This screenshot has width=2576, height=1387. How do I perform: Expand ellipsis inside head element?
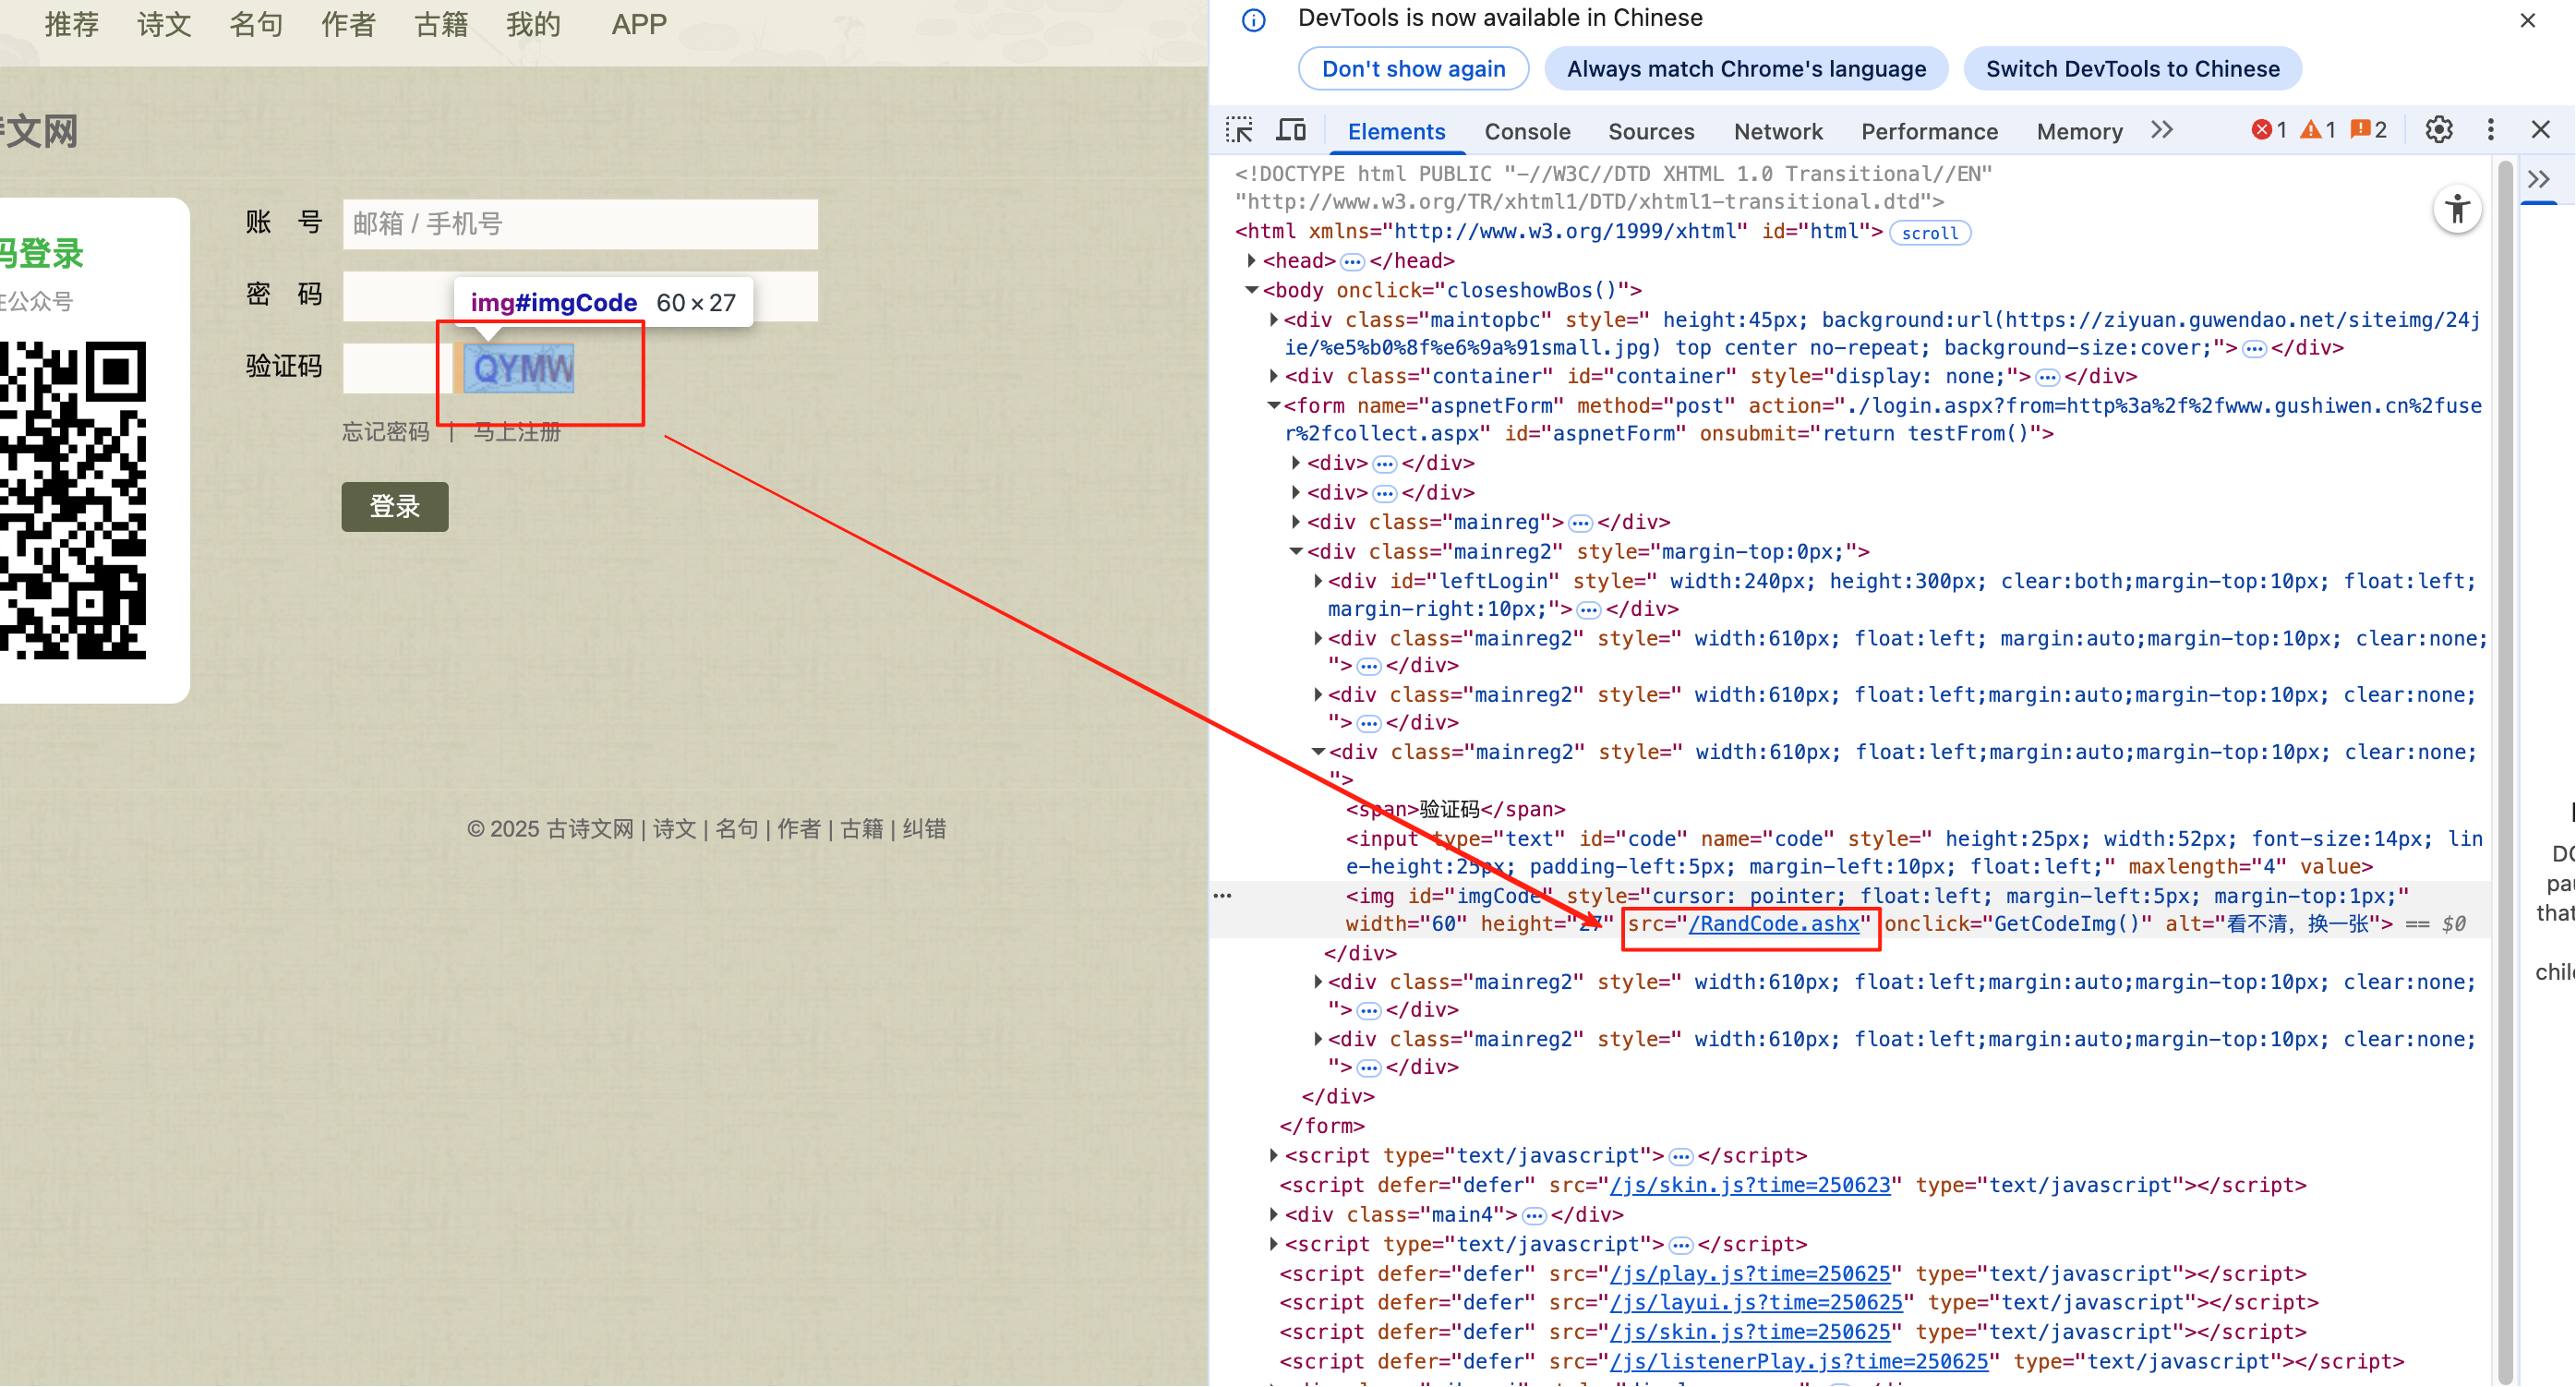(1352, 262)
